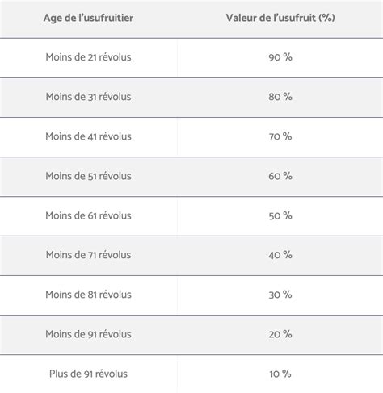Select the 'Moins de 61 révolus' cell
This screenshot has height=393, width=383.
[88, 215]
